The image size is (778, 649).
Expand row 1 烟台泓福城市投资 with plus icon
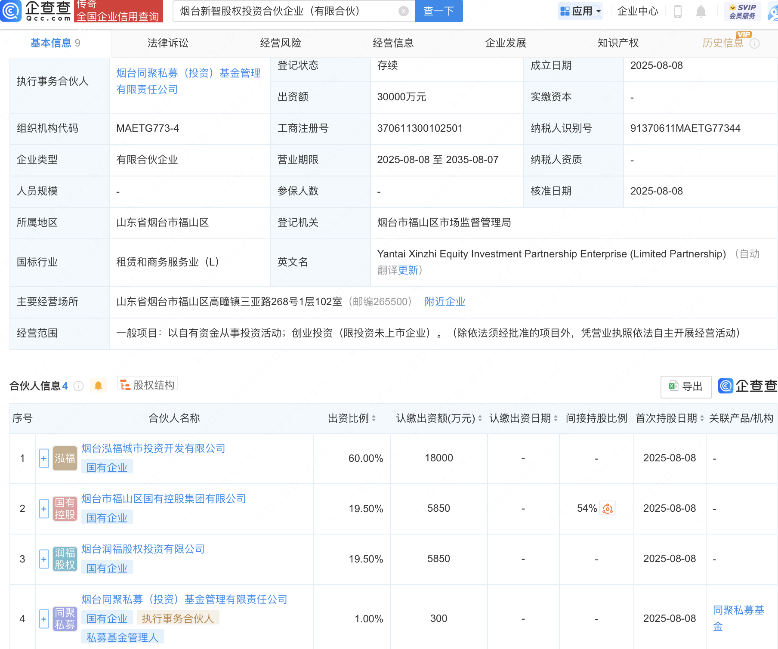[x=44, y=459]
